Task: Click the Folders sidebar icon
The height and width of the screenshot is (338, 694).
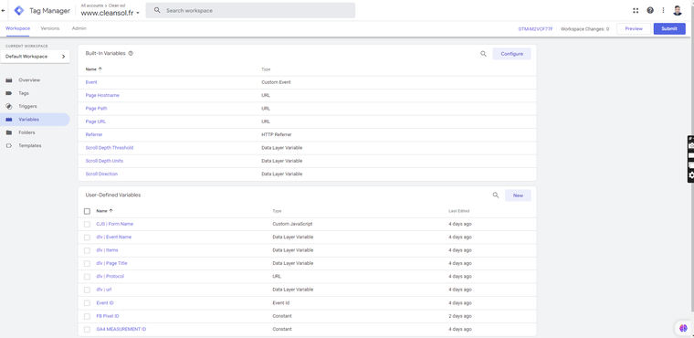Action: tap(9, 132)
